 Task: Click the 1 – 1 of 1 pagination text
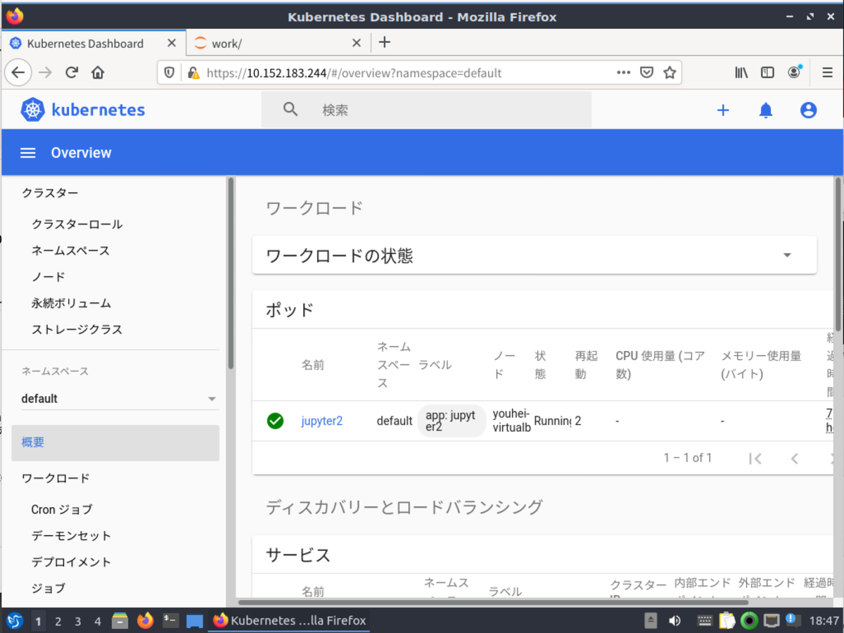[688, 458]
